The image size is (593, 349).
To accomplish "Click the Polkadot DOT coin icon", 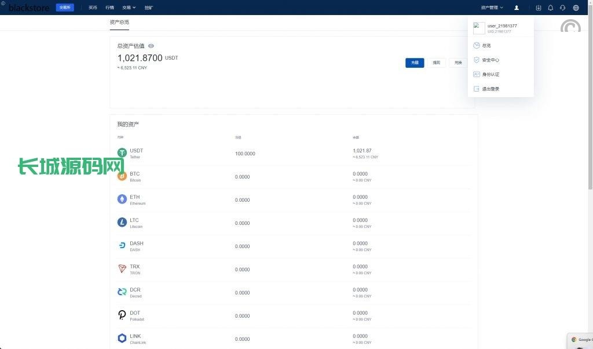I will point(122,315).
